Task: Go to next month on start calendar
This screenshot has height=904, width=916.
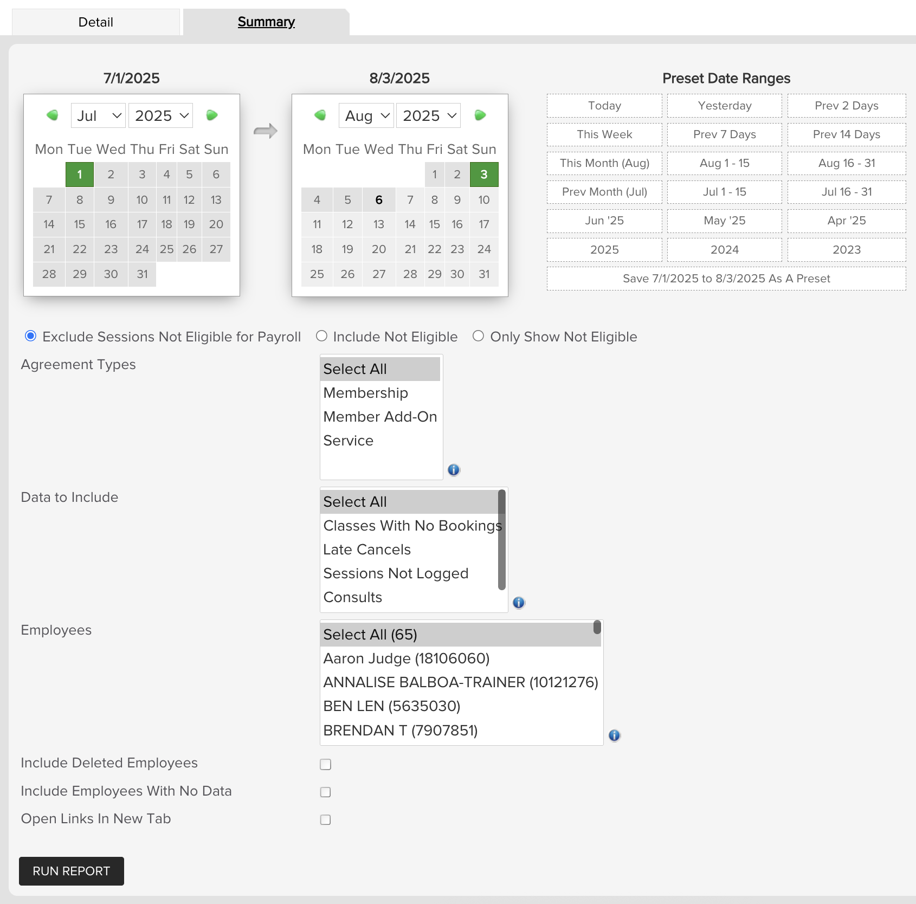Action: click(x=212, y=115)
